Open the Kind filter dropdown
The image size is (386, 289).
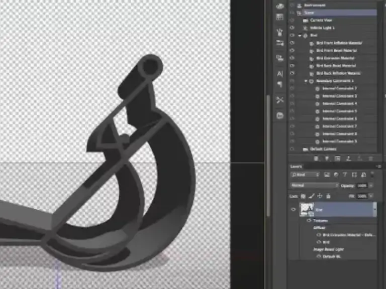(305, 175)
